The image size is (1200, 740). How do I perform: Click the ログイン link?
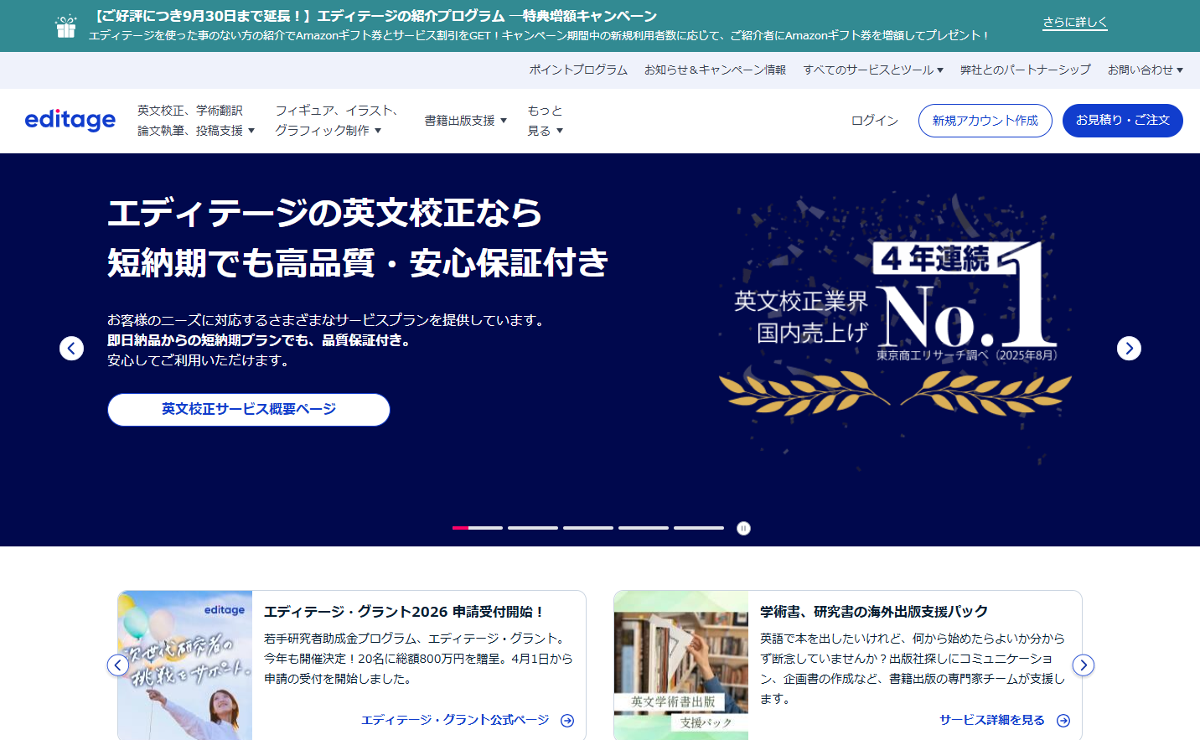(875, 121)
